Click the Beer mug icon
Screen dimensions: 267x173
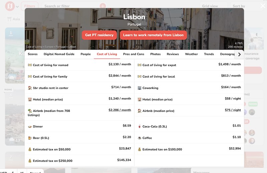30,138
